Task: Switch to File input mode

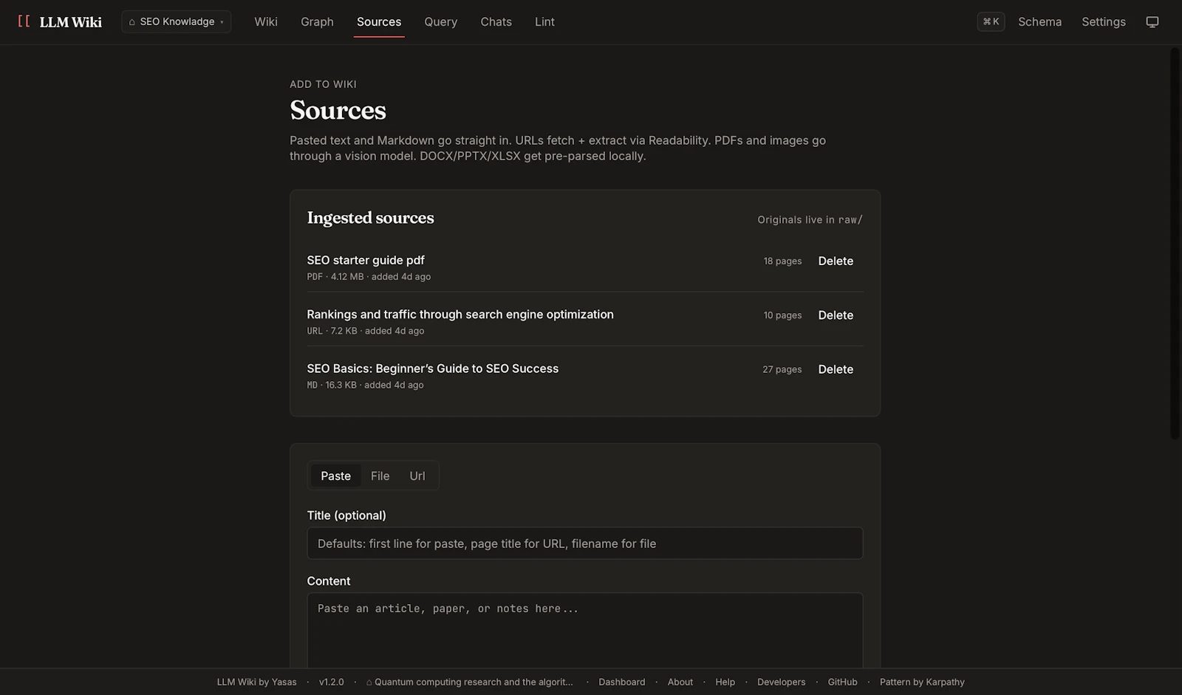Action: click(380, 476)
